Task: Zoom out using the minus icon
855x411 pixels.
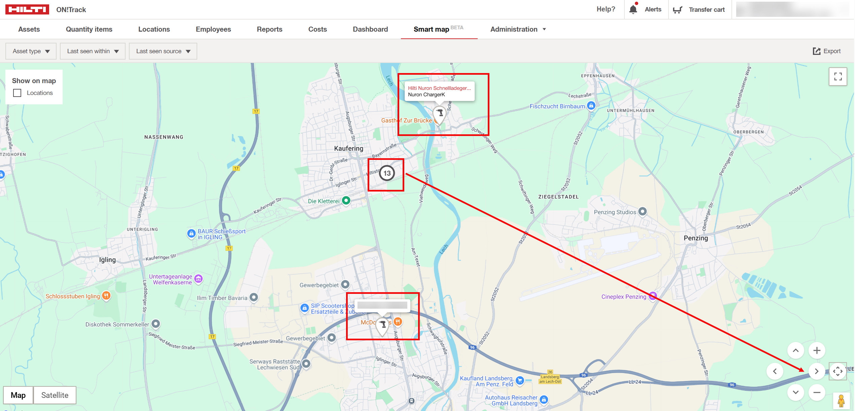Action: 816,392
